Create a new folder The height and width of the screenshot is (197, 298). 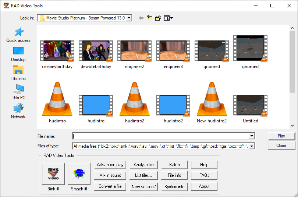tap(158, 18)
